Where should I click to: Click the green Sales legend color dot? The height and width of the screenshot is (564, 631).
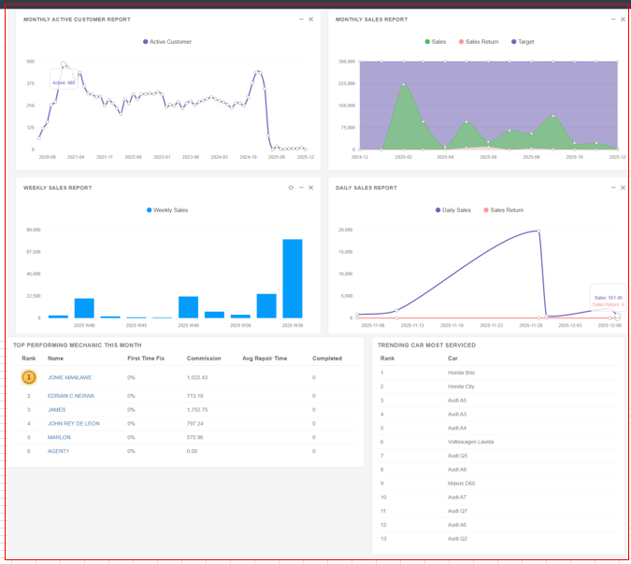pos(428,42)
